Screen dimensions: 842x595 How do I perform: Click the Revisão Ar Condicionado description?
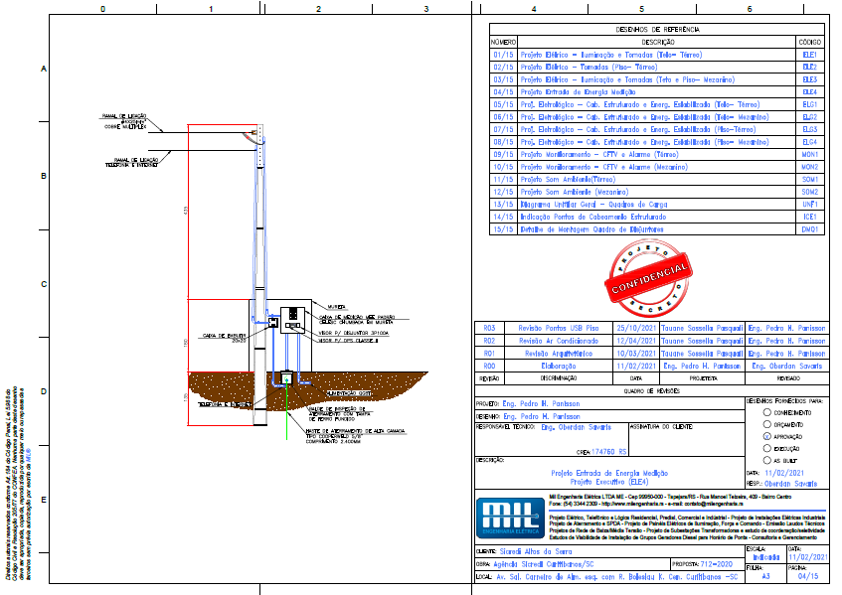[559, 341]
